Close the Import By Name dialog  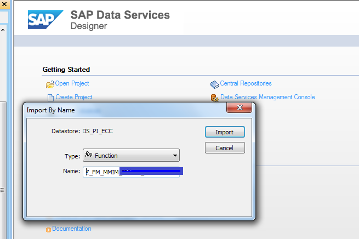click(x=240, y=107)
